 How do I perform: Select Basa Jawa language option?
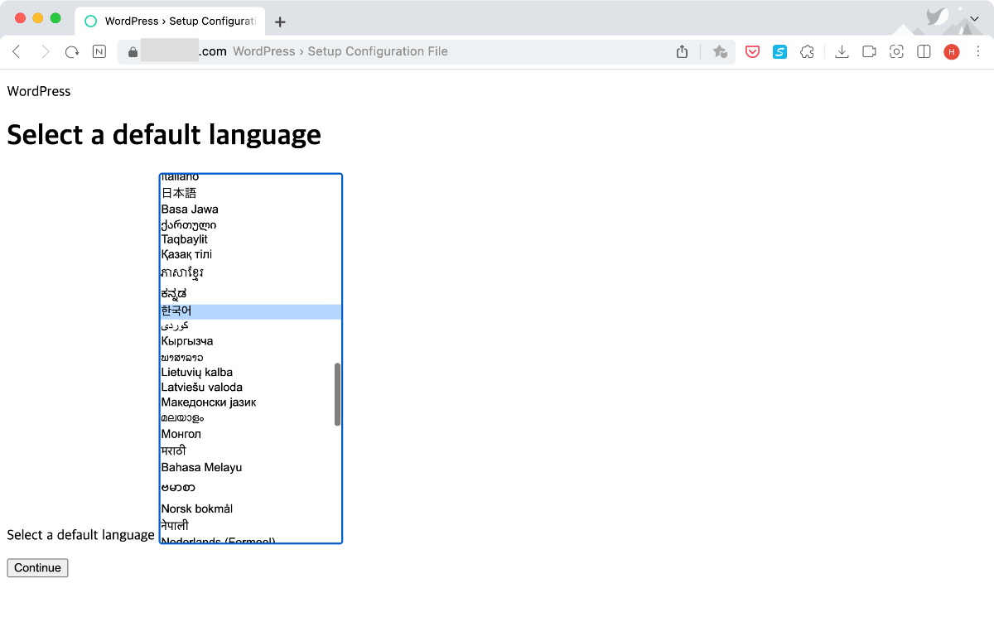coord(251,209)
